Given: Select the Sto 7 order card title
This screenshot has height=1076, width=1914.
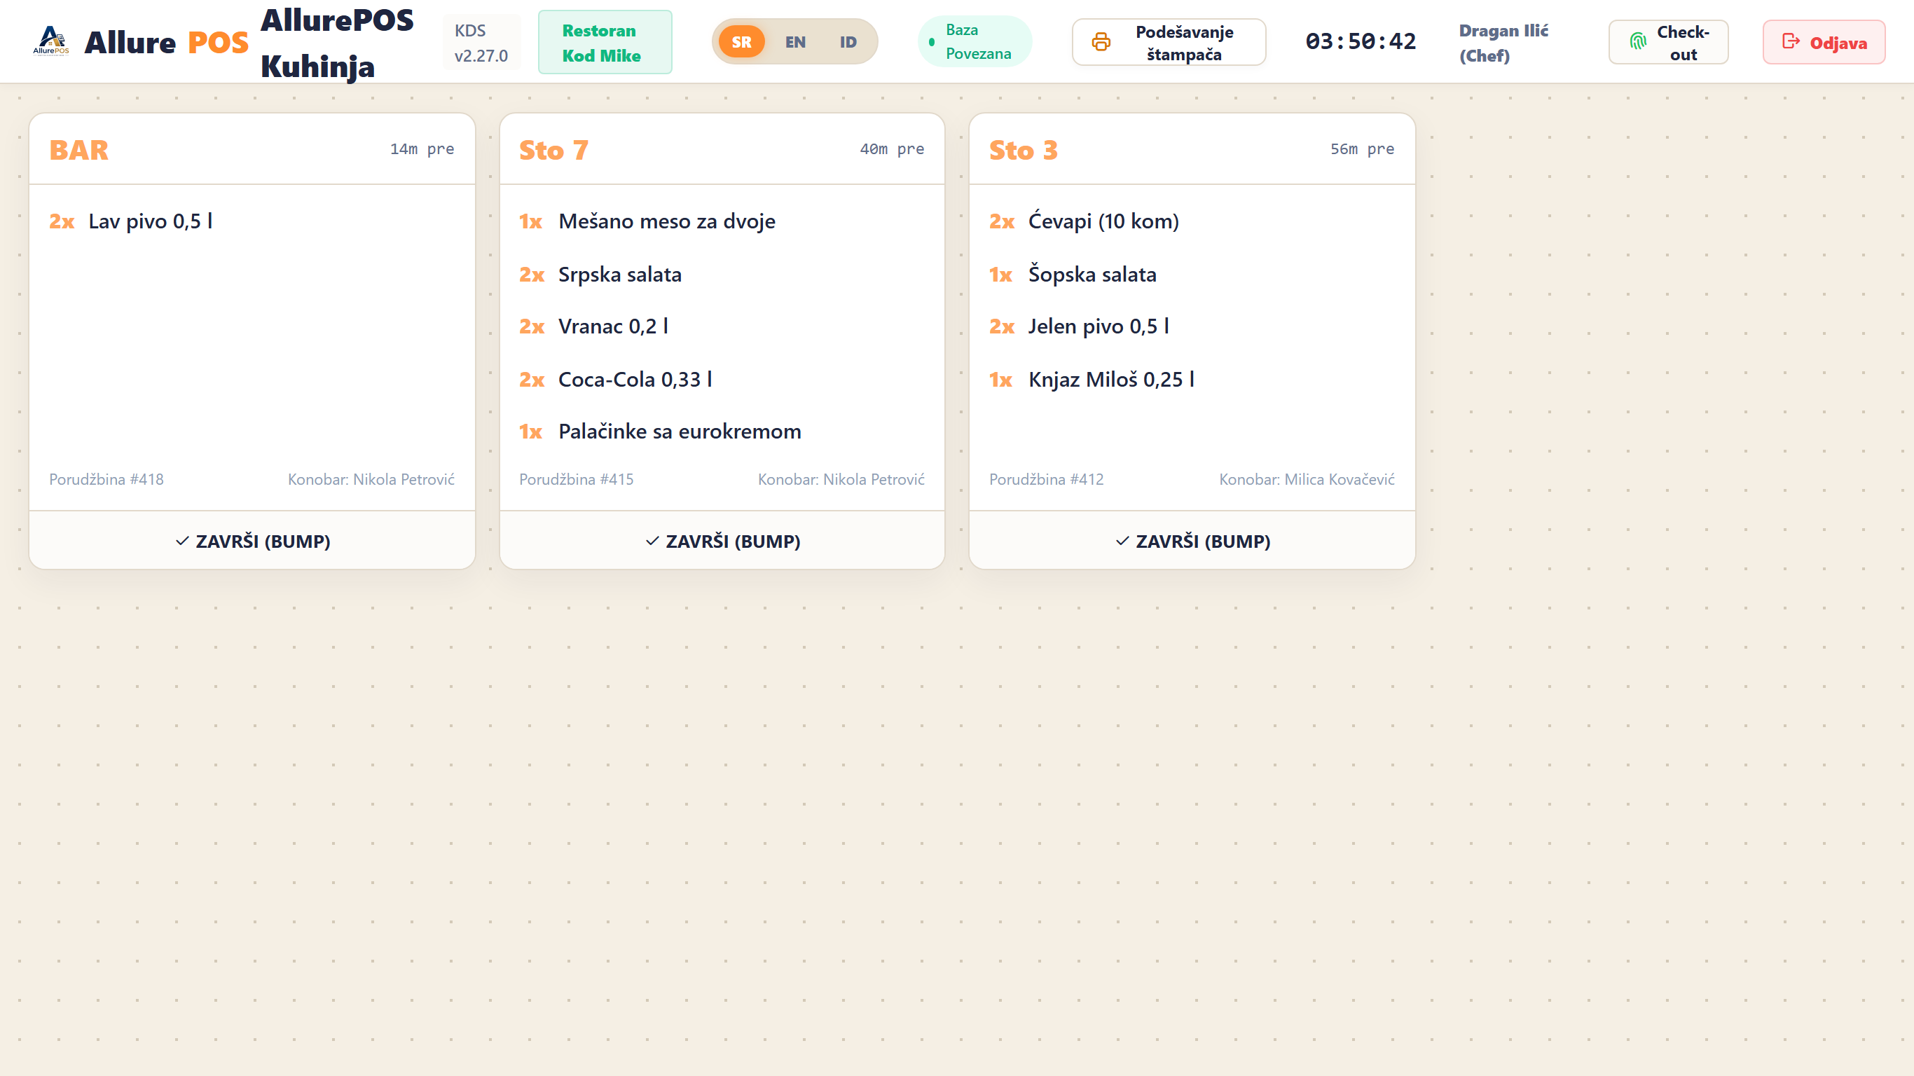Looking at the screenshot, I should click(x=553, y=150).
